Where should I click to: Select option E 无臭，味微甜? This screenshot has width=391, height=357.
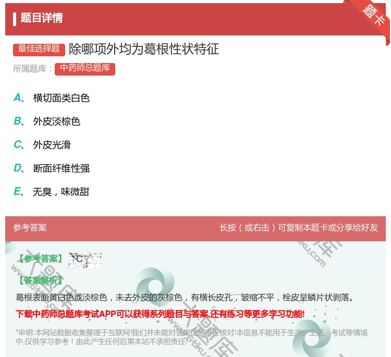[x=52, y=192]
